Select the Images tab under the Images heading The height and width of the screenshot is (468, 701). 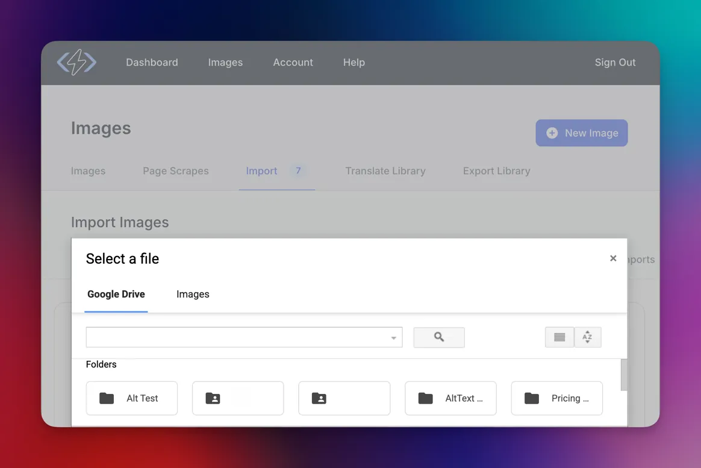(x=88, y=170)
